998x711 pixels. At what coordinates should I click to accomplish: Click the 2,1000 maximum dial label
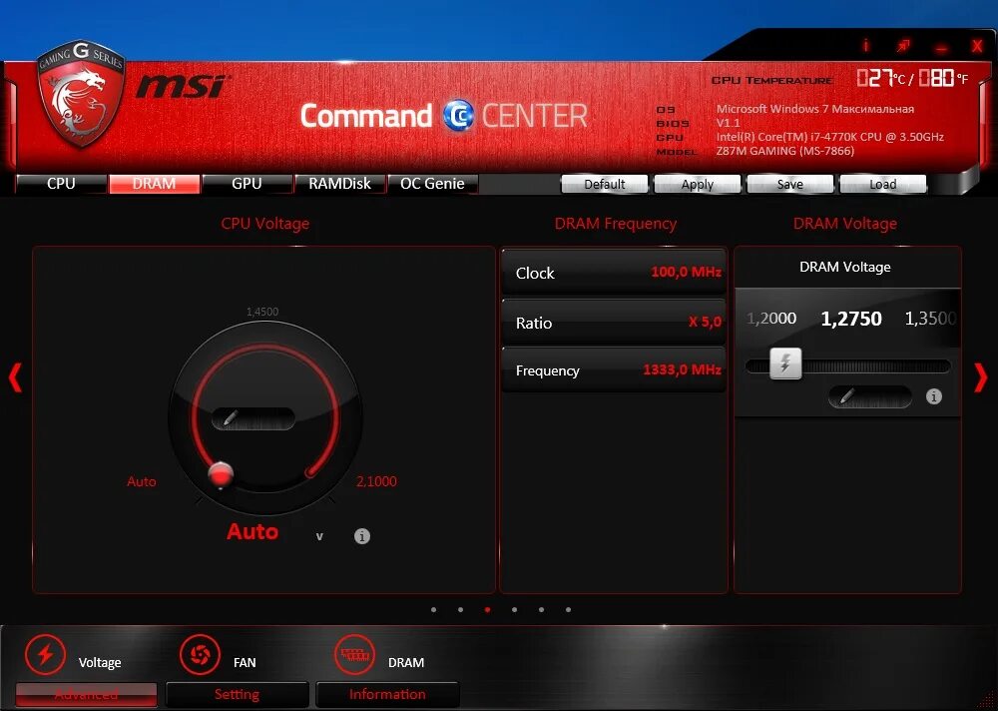pos(376,481)
